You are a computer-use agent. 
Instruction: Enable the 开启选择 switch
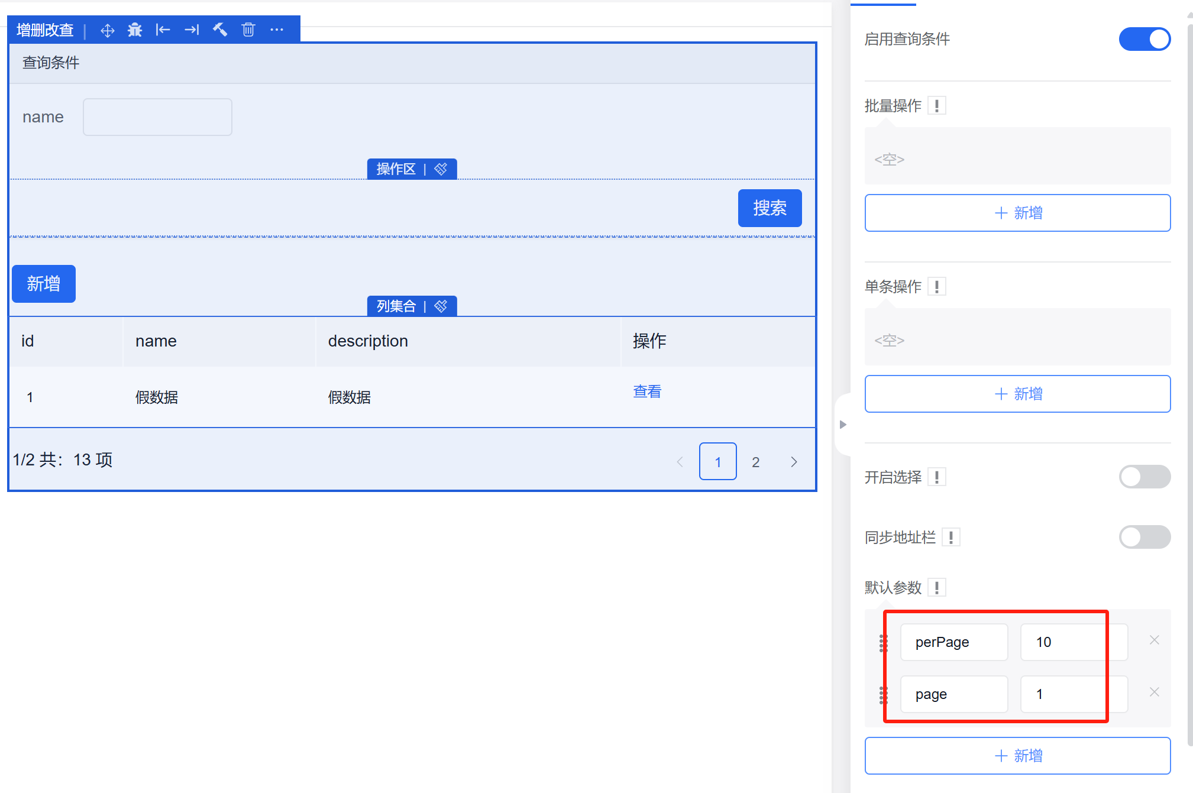coord(1144,477)
